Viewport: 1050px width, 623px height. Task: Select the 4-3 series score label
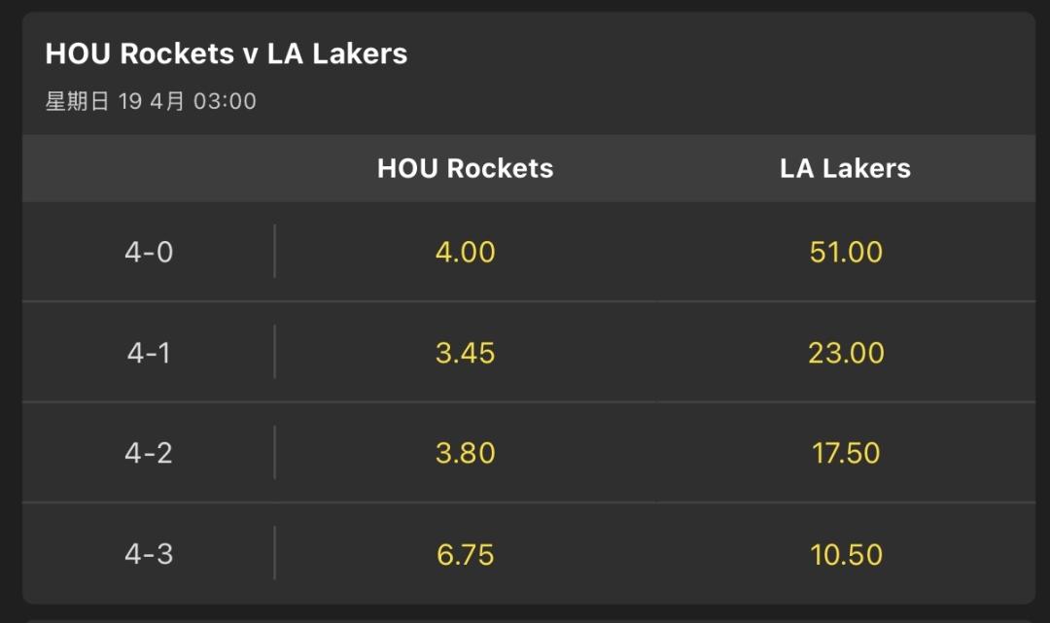[149, 554]
